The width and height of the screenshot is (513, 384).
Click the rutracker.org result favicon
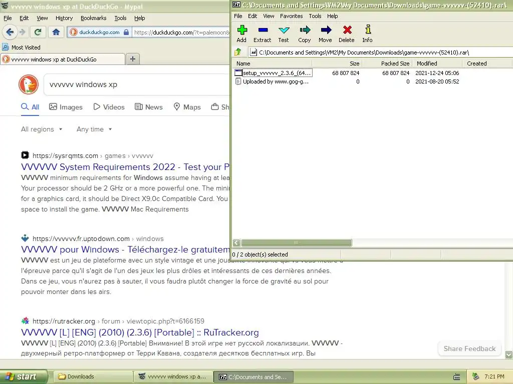pos(25,320)
